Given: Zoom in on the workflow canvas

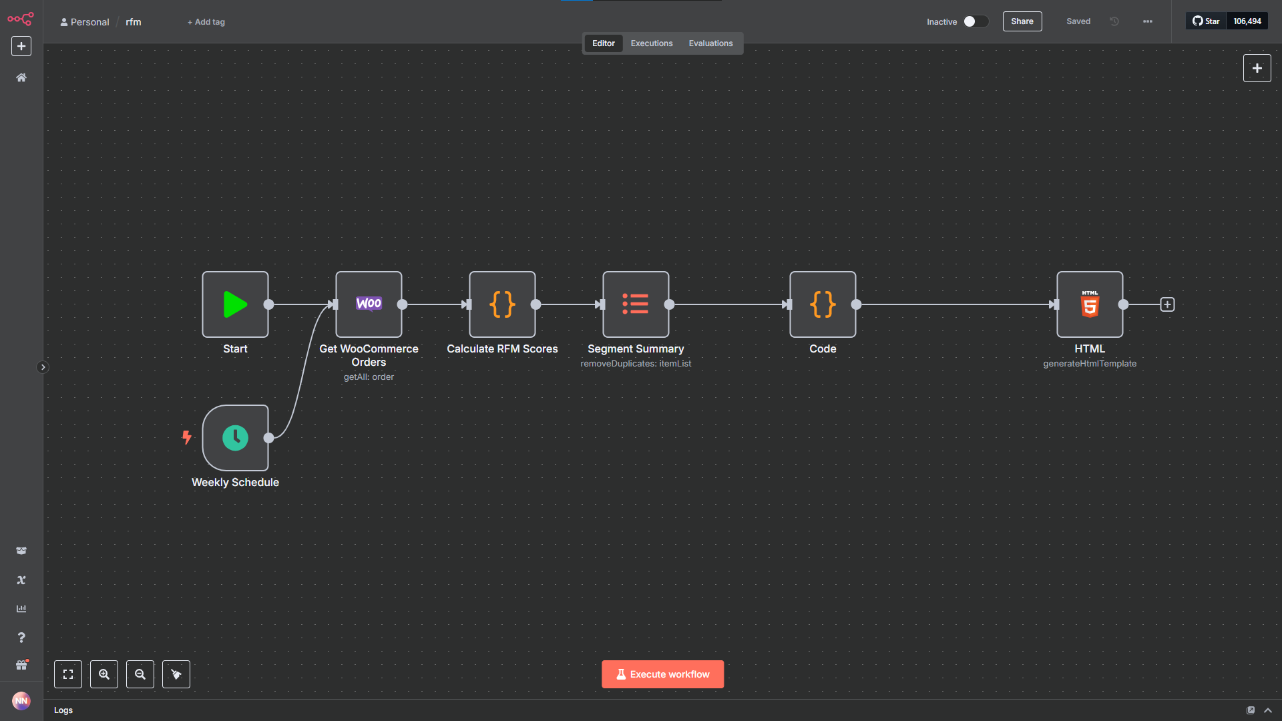Looking at the screenshot, I should point(104,674).
